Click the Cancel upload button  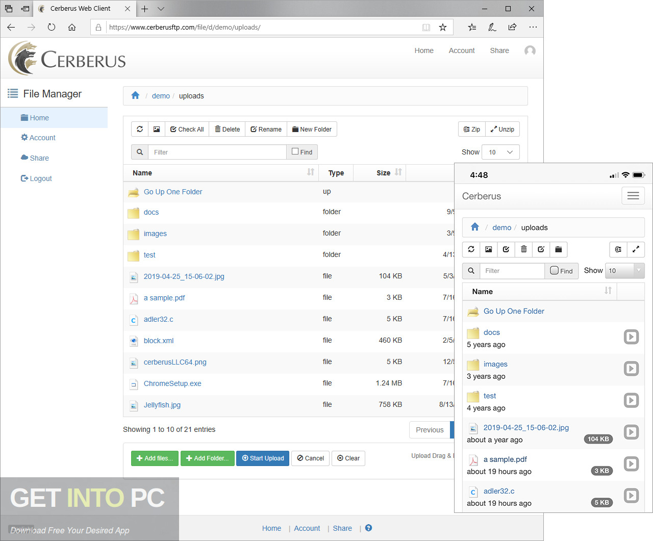[x=310, y=458]
